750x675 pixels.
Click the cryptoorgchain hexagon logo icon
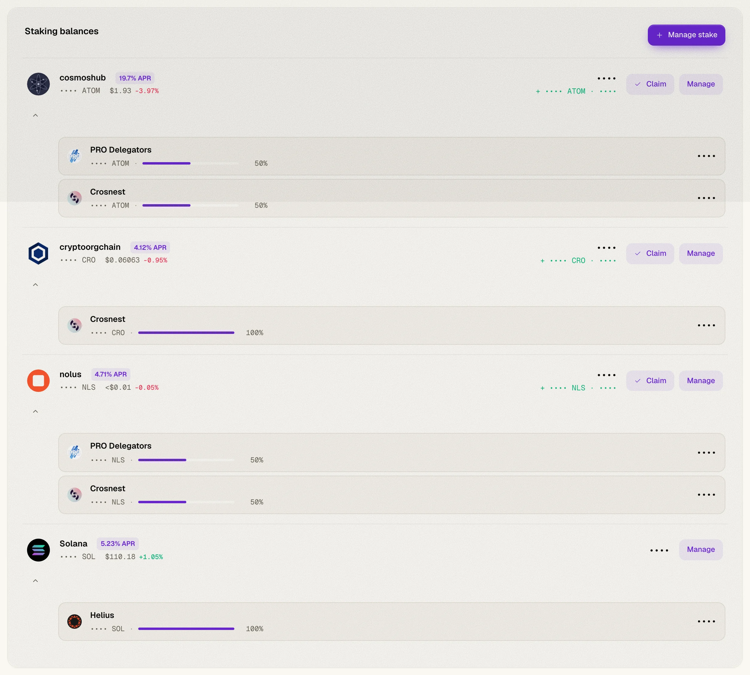pos(38,253)
